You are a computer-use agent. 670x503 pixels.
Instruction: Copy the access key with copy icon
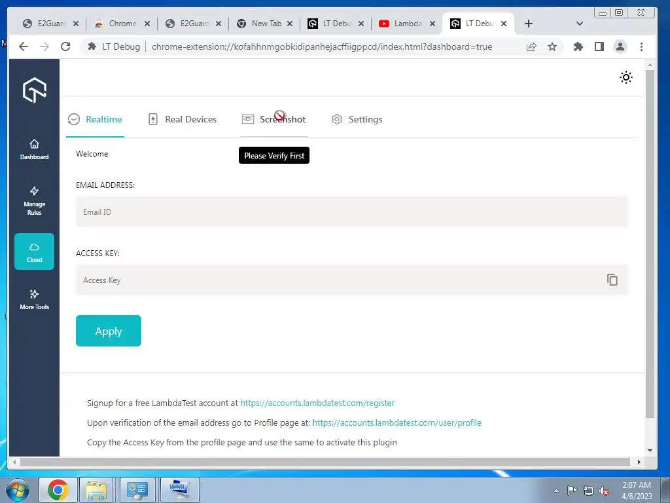click(612, 280)
